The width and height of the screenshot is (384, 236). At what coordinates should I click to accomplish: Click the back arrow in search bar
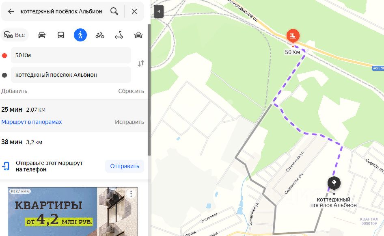tap(11, 11)
